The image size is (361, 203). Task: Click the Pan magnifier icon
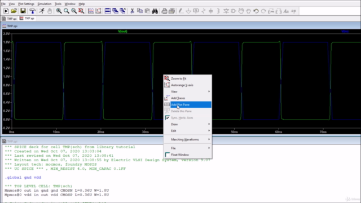(67, 11)
